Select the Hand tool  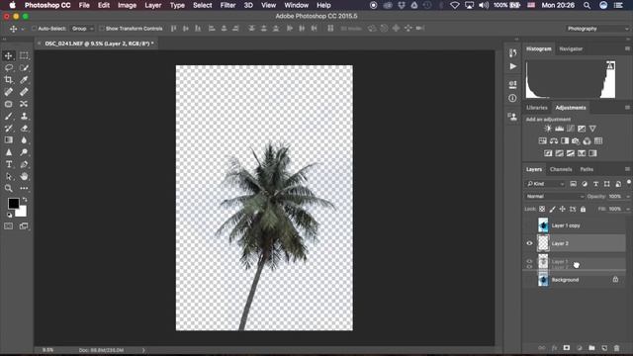pyautogui.click(x=24, y=176)
